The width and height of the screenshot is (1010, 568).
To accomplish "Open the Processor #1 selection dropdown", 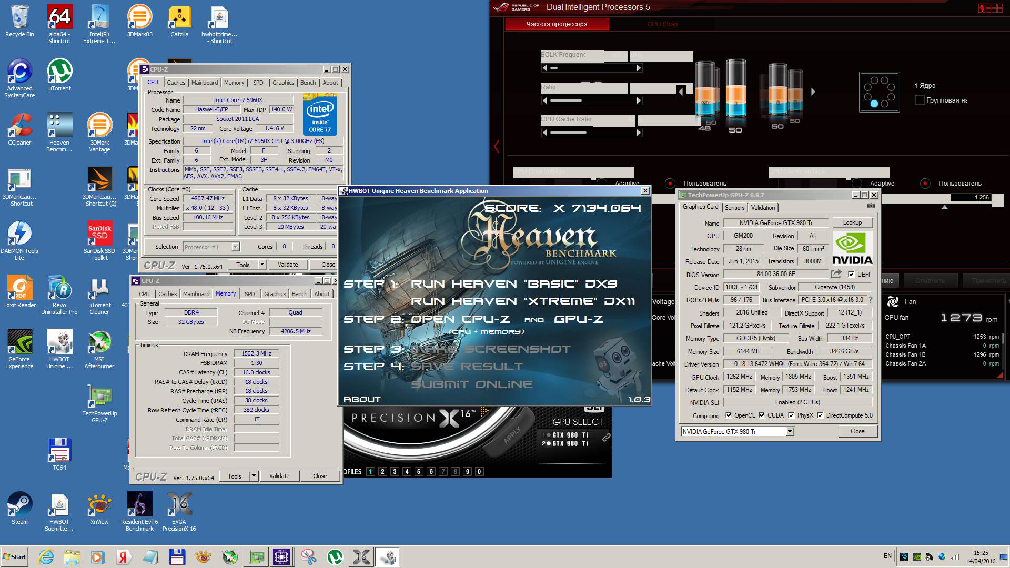I will click(x=235, y=247).
